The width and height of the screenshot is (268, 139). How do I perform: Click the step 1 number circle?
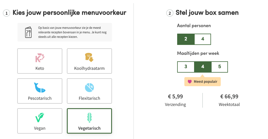pyautogui.click(x=6, y=13)
